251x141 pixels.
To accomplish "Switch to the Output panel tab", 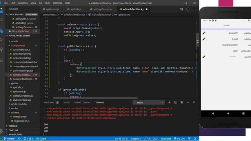I will (x=66, y=103).
